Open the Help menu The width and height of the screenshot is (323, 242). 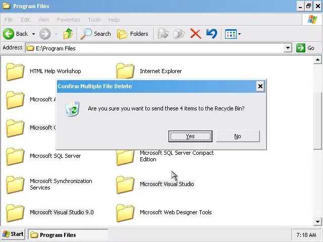click(x=114, y=20)
